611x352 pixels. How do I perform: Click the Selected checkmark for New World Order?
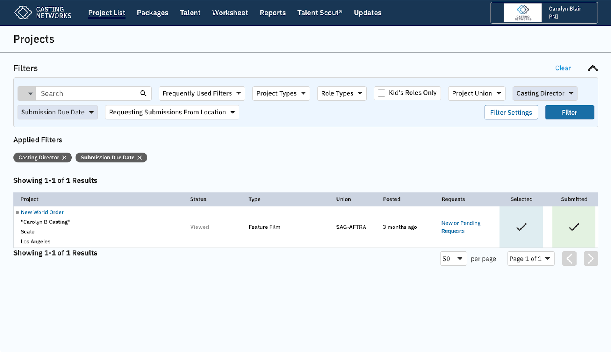point(521,227)
